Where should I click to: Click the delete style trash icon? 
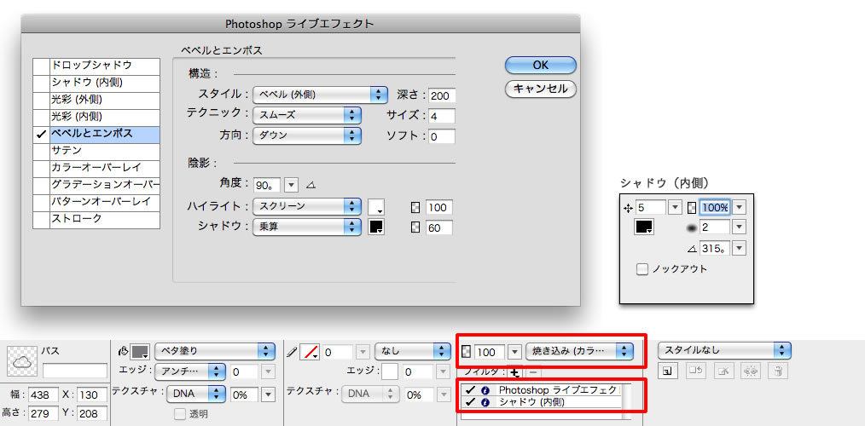tap(778, 371)
